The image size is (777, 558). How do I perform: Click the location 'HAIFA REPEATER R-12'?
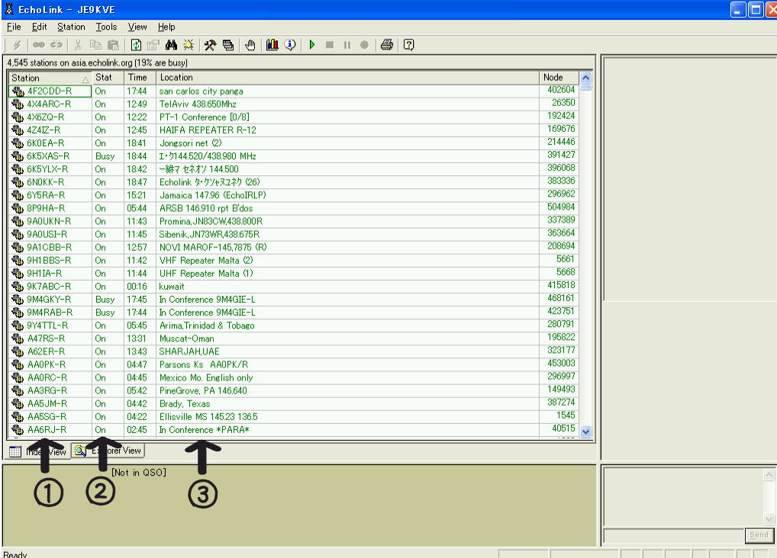coord(208,130)
